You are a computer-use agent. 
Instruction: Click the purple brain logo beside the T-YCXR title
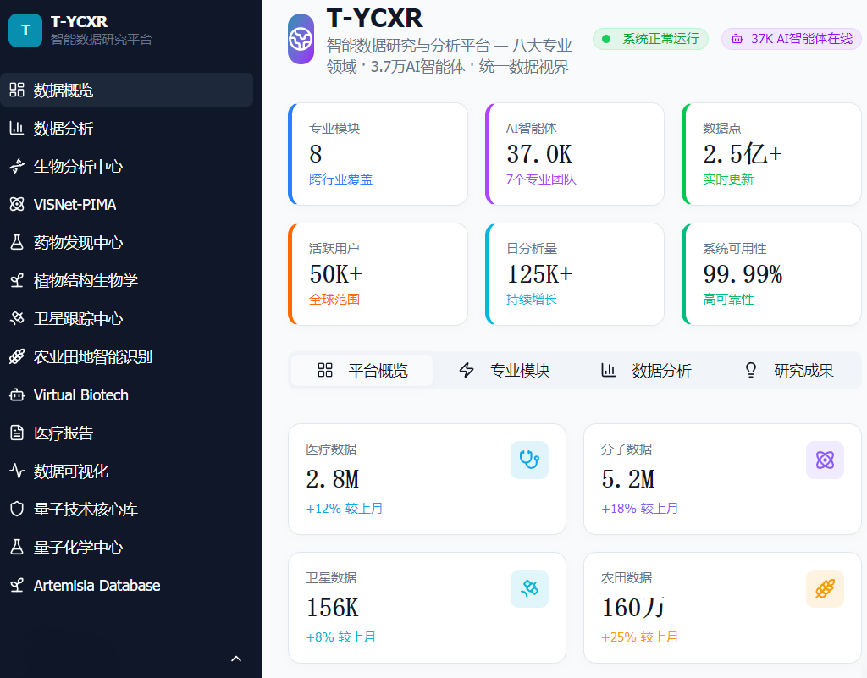301,39
